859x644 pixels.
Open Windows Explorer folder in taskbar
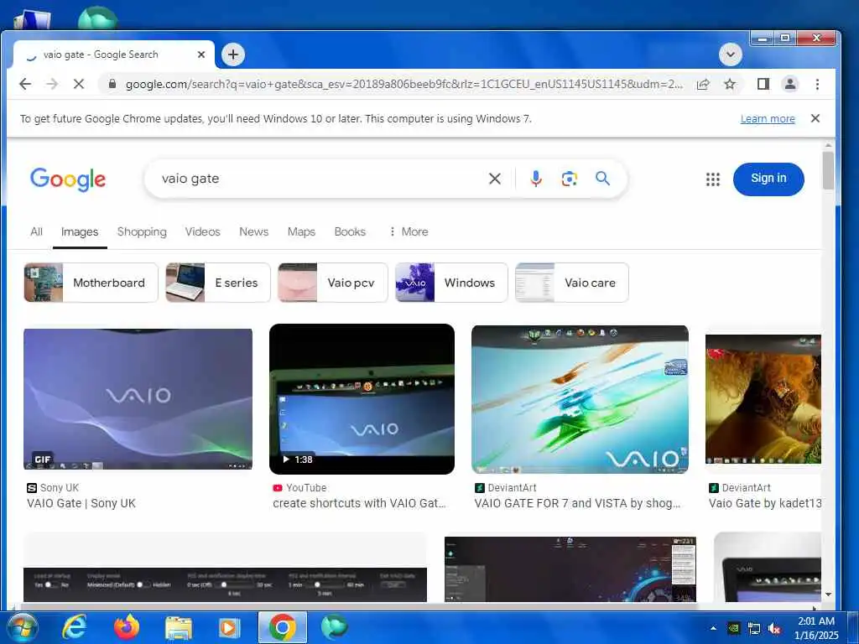[179, 628]
